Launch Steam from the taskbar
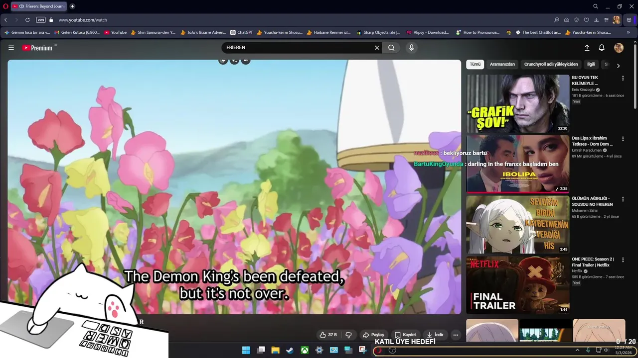 290,350
